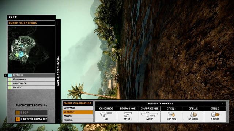Screen dimensions: 234x131
Task: Open the ВТОРИЧНОЕ weapon slot header
Action: tap(128, 108)
